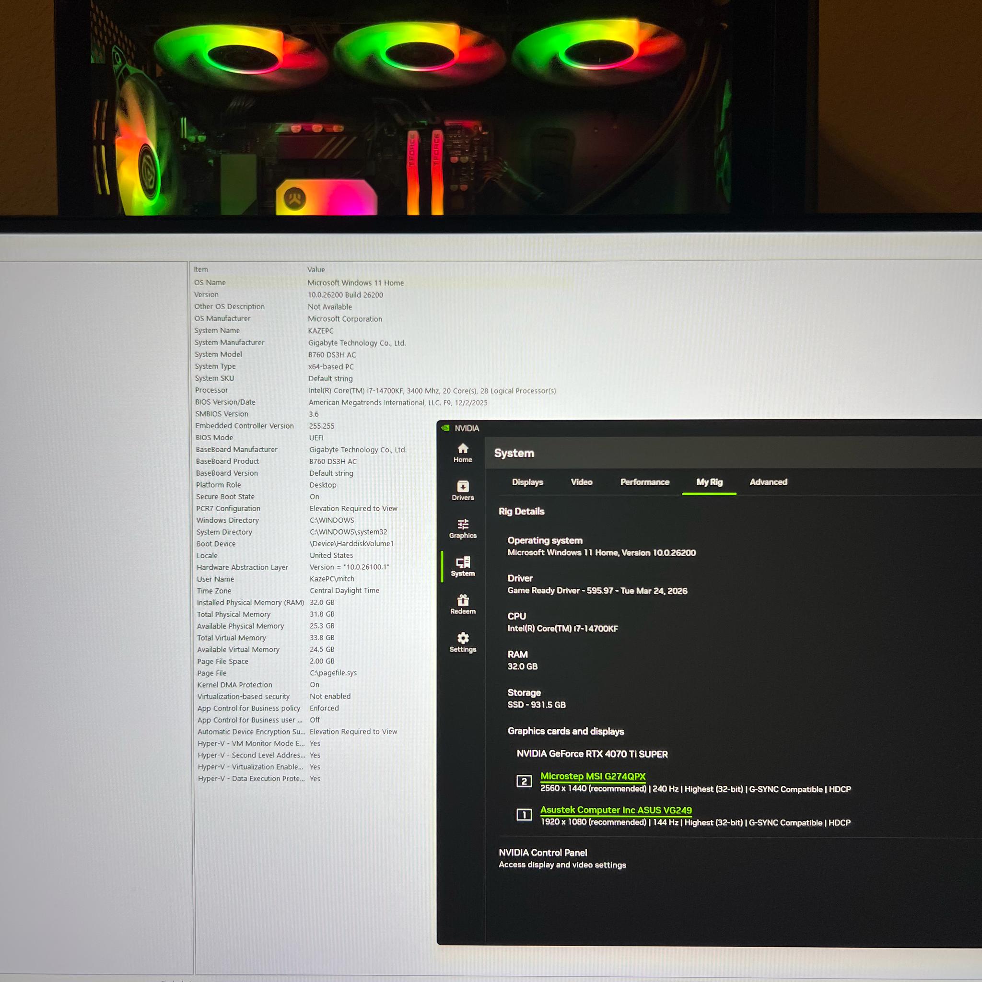Select the Platform Role row
Screen dimensions: 982x982
point(267,485)
